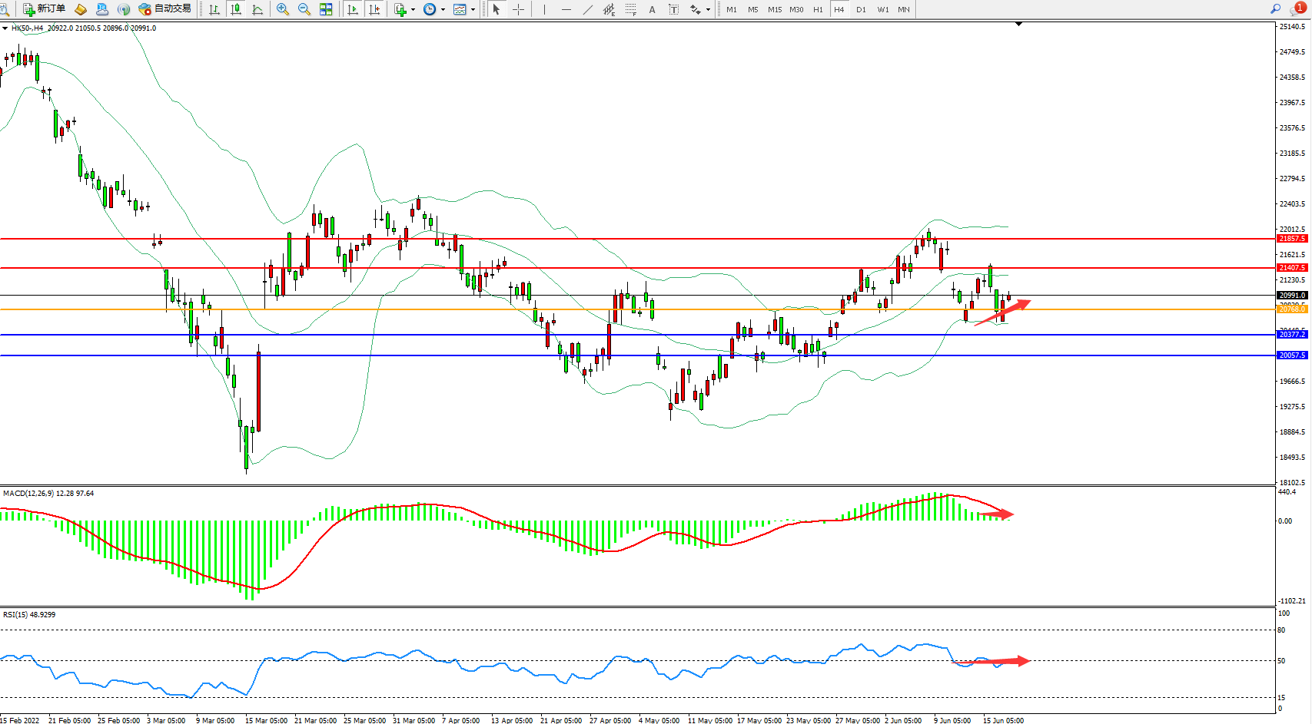Switch to the D1 timeframe
Screen dimensions: 1312x724
861,9
